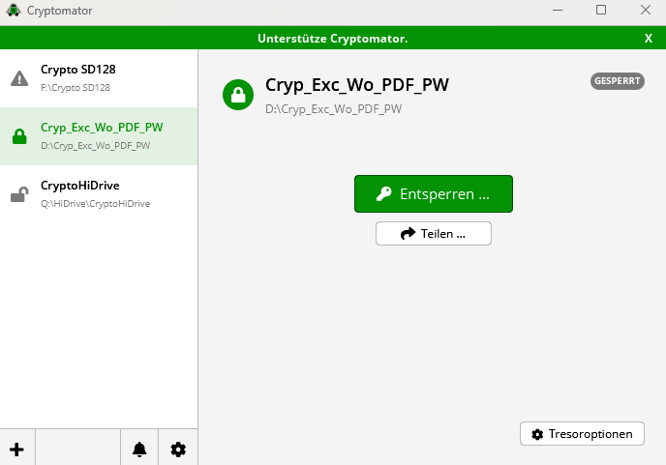Click the GESPERRT status badge
This screenshot has width=666, height=465.
click(617, 81)
